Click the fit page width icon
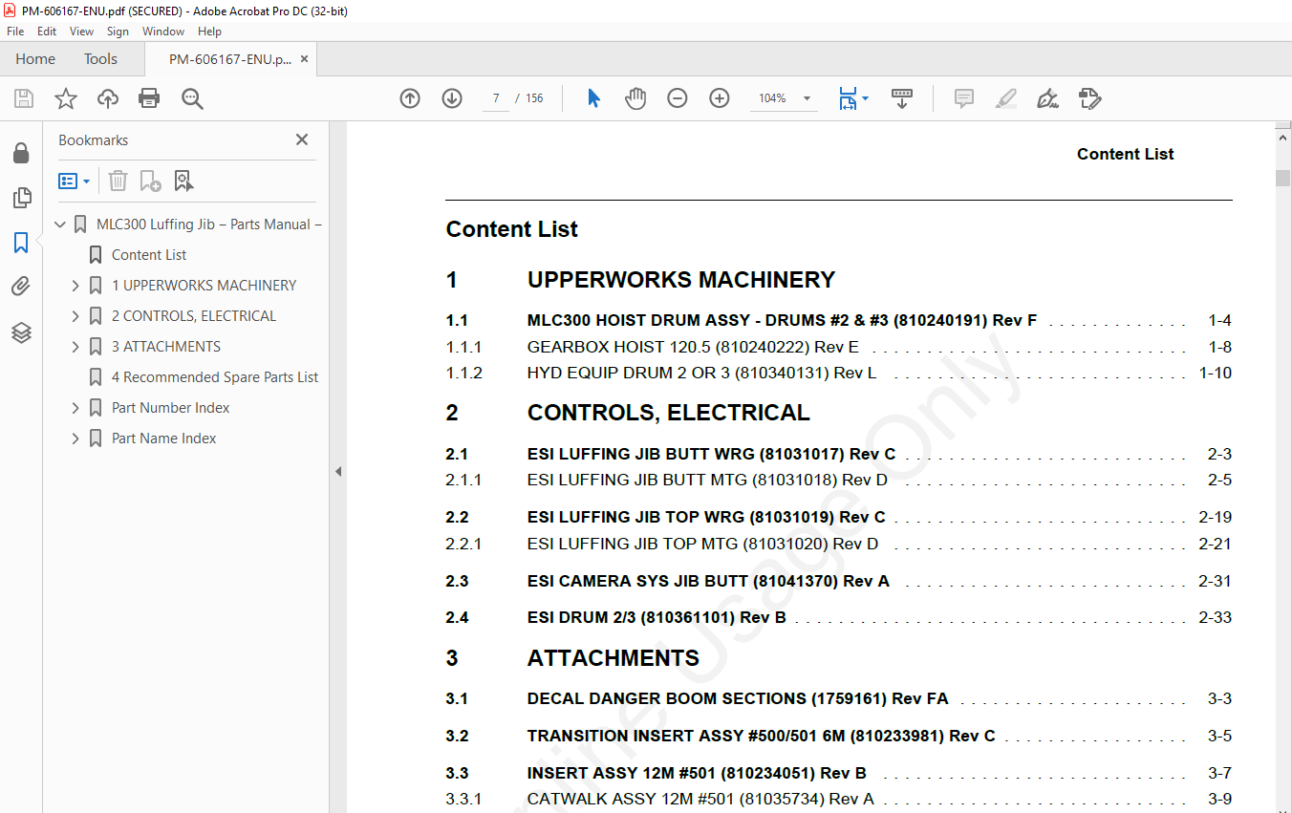This screenshot has height=813, width=1292. click(x=848, y=98)
